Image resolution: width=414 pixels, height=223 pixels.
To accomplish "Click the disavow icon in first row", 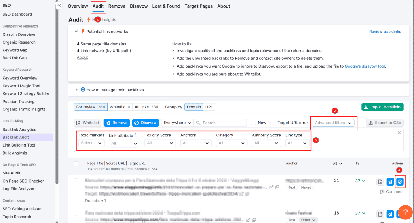I will coord(400,182).
